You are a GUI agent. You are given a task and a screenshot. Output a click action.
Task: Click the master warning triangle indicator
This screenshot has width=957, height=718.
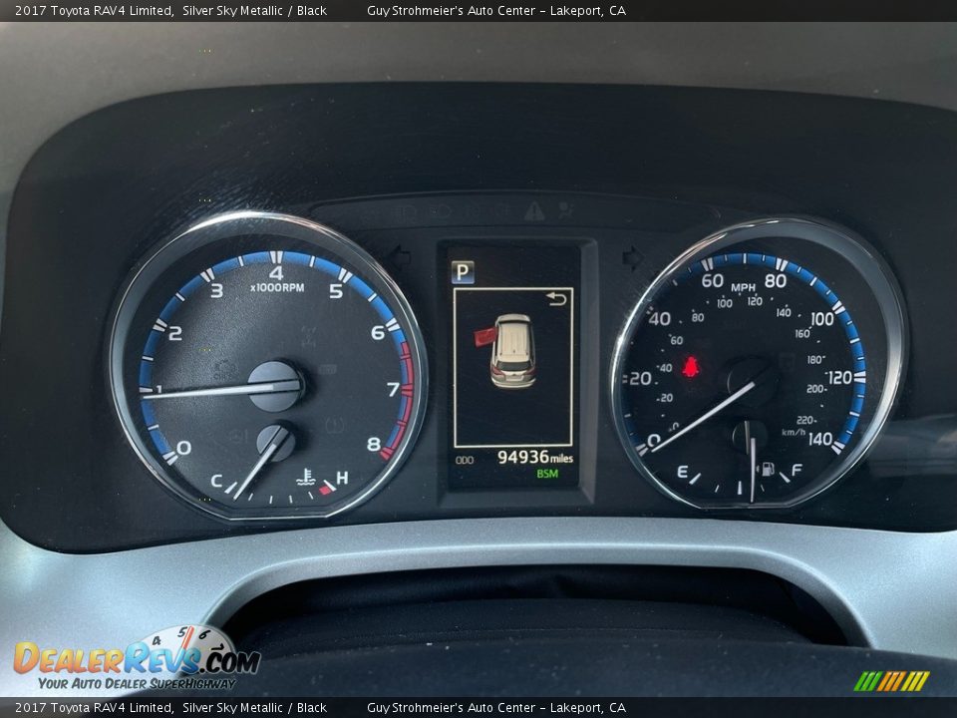[534, 211]
